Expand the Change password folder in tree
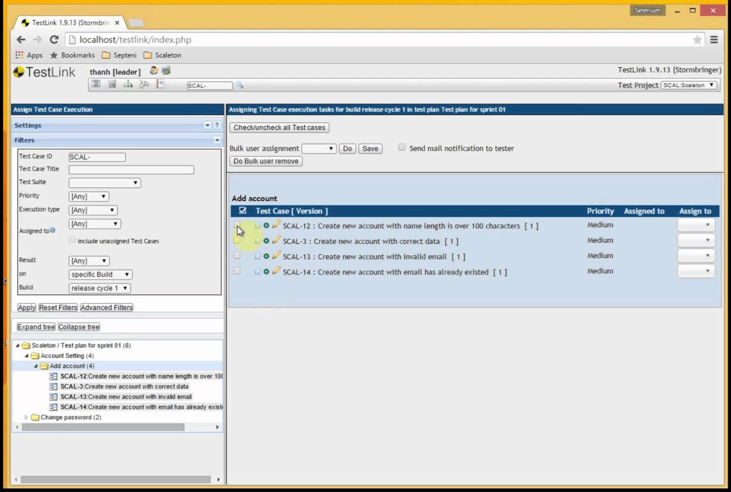This screenshot has height=492, width=731. 26,417
